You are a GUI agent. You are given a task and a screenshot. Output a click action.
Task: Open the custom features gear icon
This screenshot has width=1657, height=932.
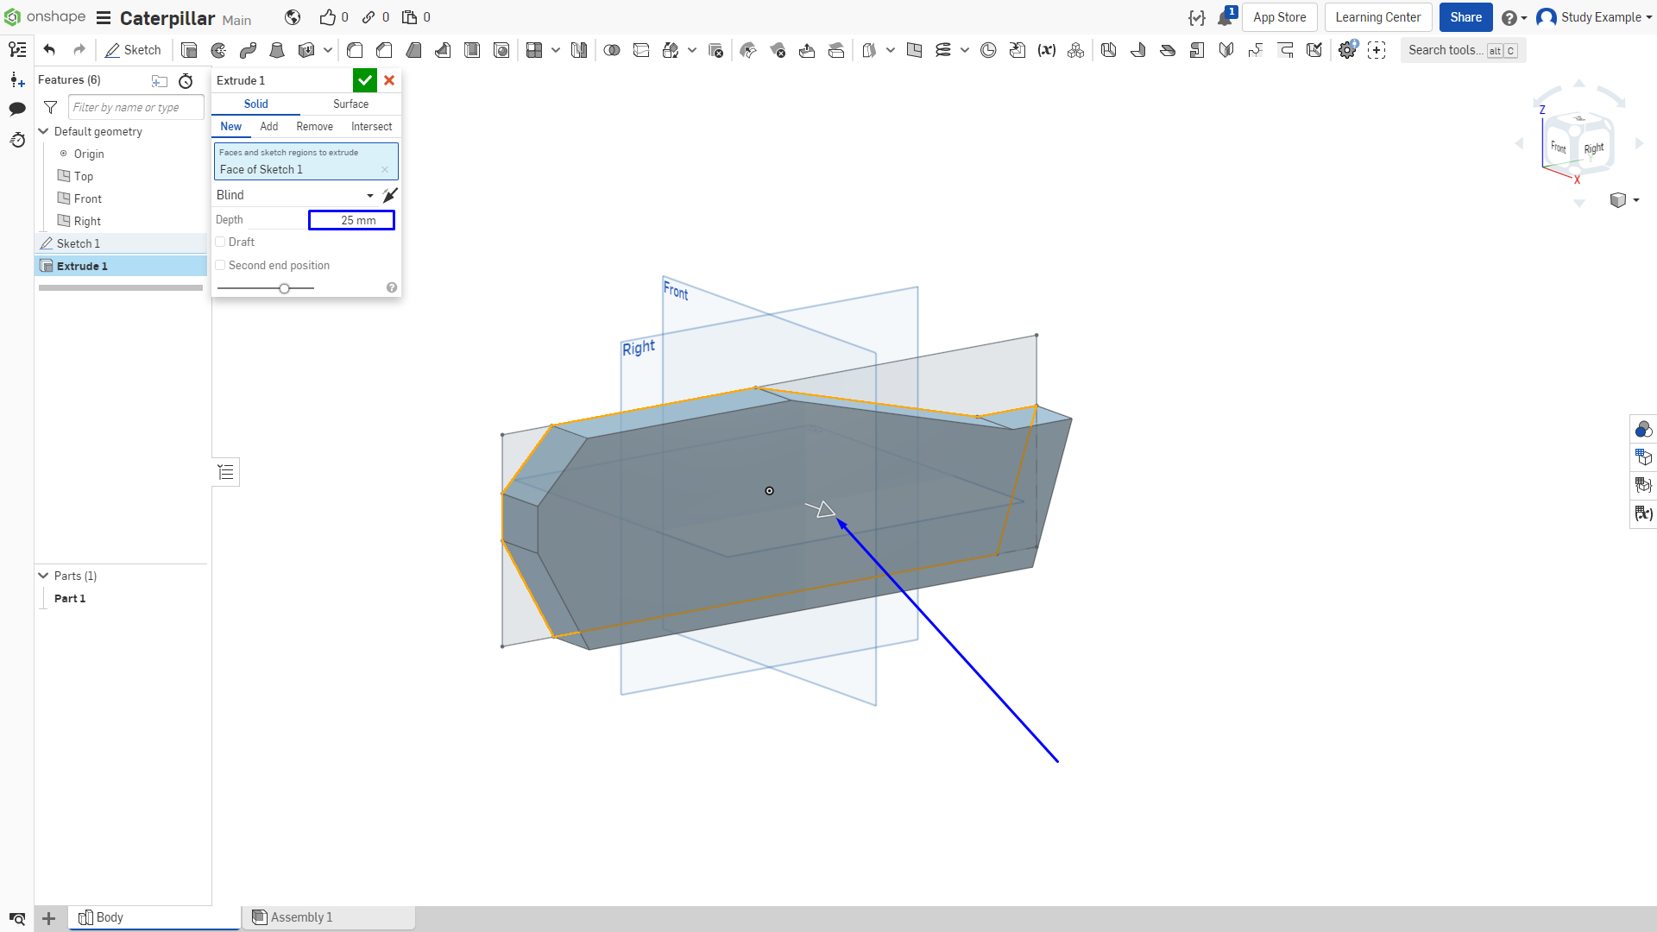(x=1347, y=50)
